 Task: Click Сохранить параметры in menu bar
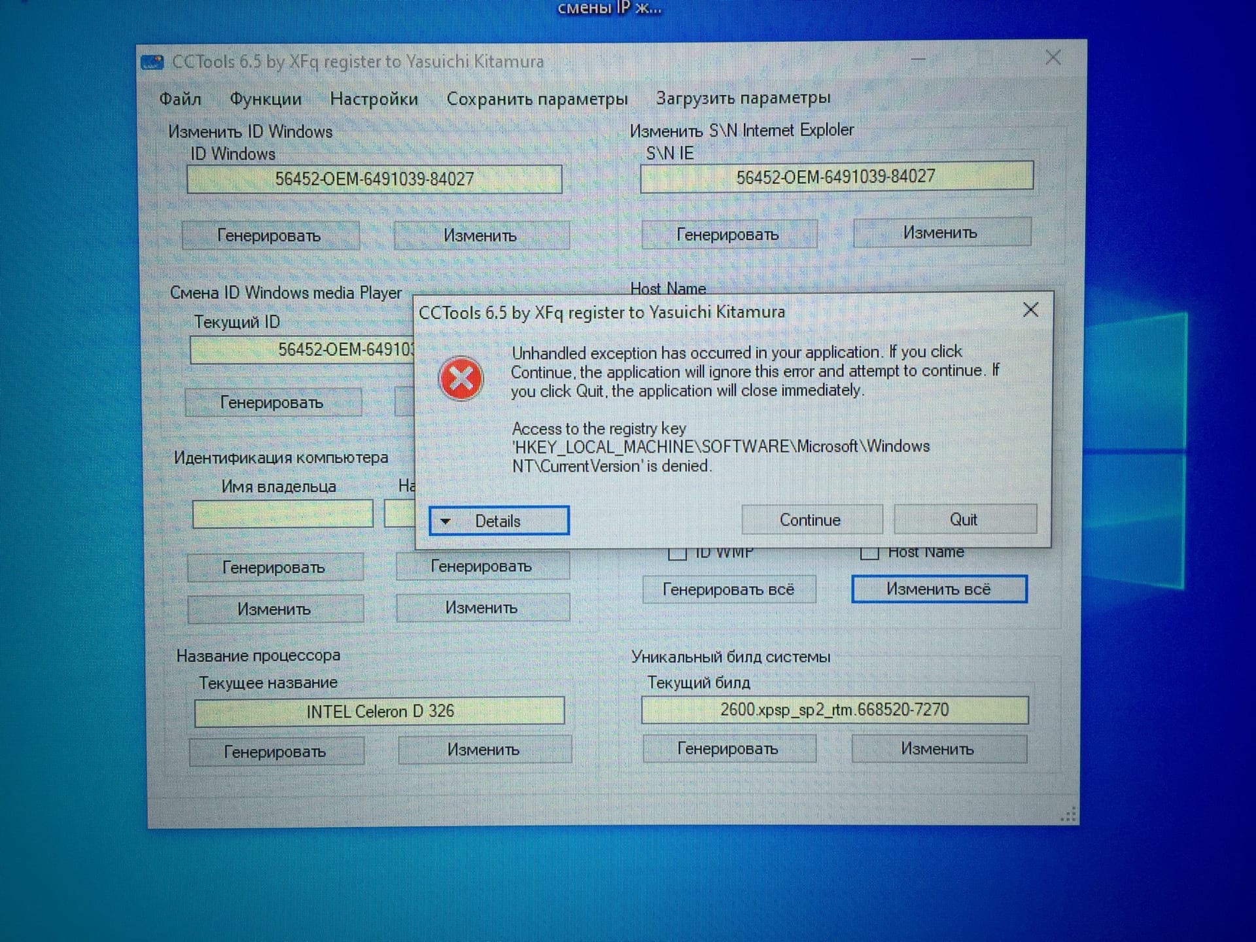coord(536,99)
